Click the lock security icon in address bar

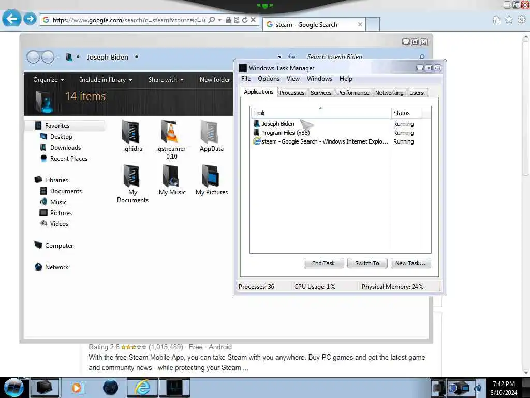228,20
